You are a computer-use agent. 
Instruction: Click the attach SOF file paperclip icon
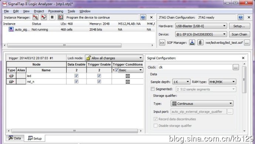click(200, 43)
